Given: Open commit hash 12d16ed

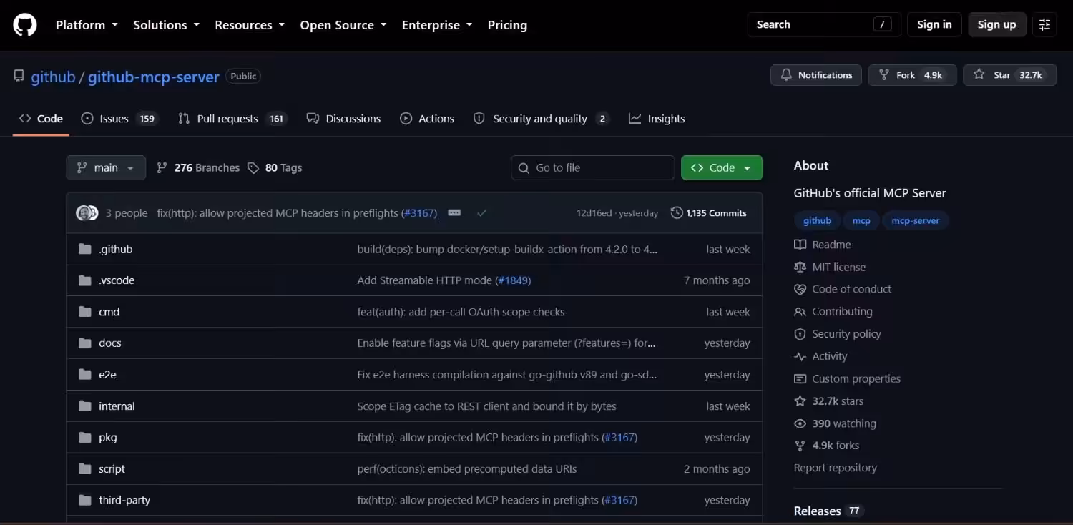Looking at the screenshot, I should coord(594,213).
